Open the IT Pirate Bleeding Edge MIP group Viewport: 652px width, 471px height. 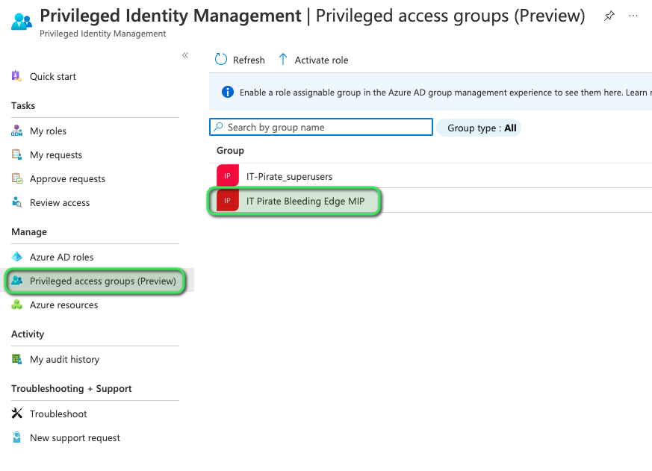[x=305, y=202]
